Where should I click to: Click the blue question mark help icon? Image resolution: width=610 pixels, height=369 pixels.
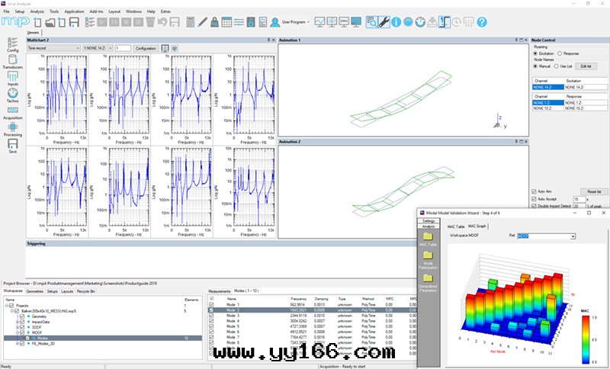396,22
